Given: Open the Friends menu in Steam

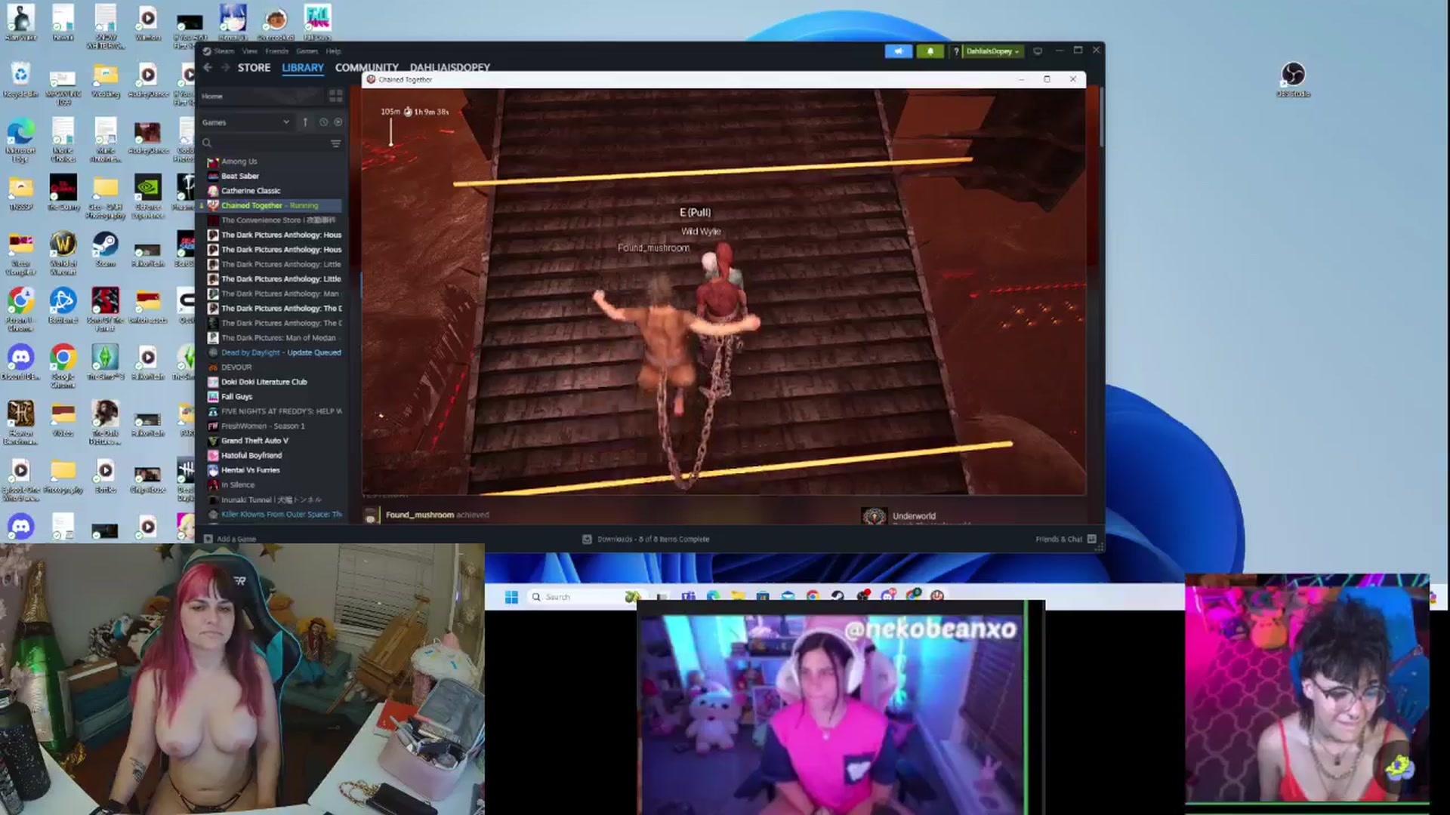Looking at the screenshot, I should [277, 51].
